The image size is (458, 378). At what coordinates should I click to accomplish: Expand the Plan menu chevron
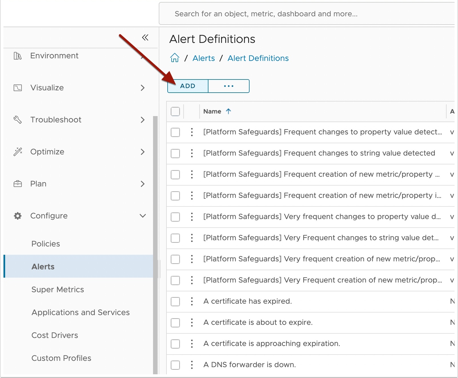[x=143, y=184]
